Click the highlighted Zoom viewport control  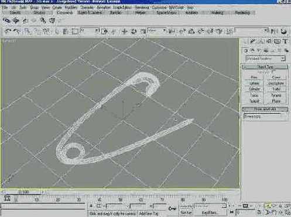point(268,205)
